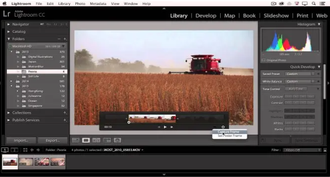Viewport: 330px width, 177px height.
Task: Open Compare view (XY) icon
Action: (x=97, y=140)
